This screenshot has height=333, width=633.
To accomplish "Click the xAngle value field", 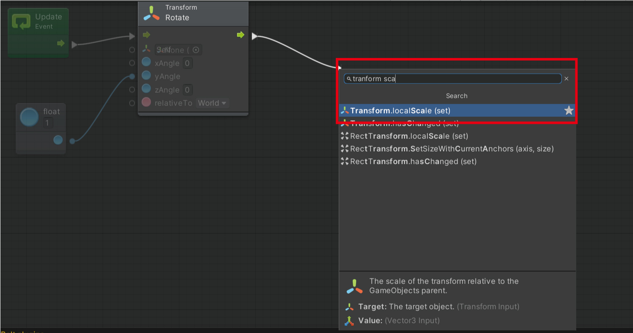I will click(x=187, y=63).
